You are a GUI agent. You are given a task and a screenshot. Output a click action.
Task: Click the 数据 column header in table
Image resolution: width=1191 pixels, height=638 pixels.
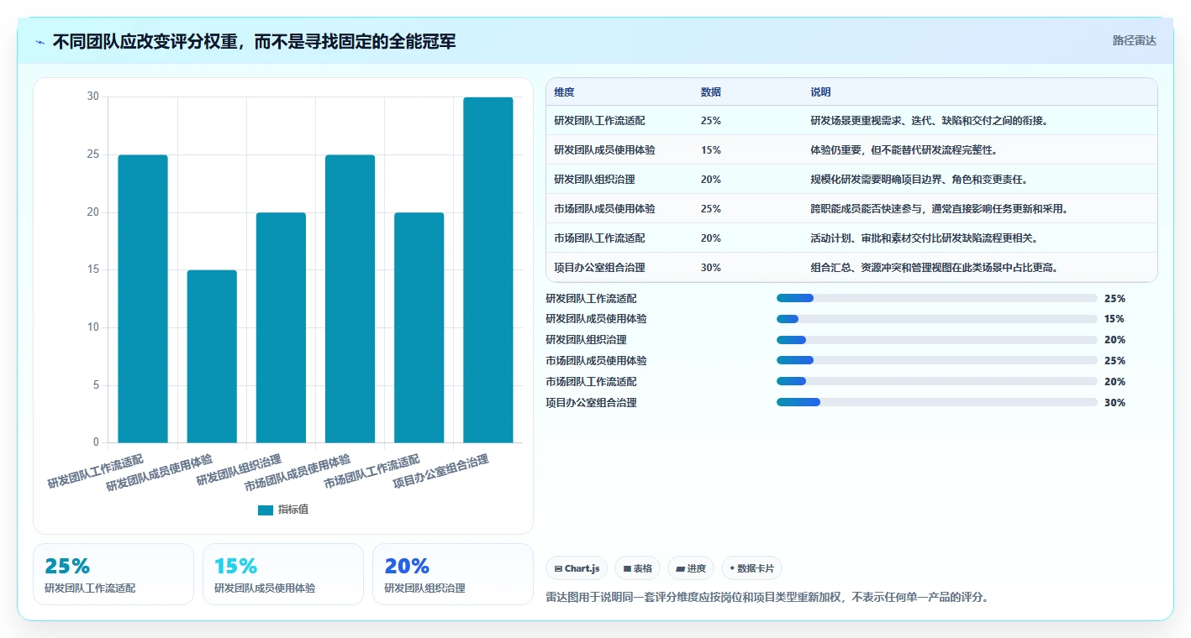710,92
